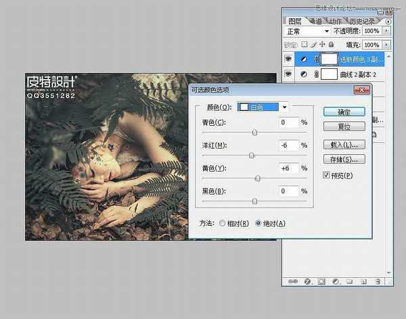Click the delete layer trash icon
The image size is (406, 319).
pyautogui.click(x=377, y=280)
